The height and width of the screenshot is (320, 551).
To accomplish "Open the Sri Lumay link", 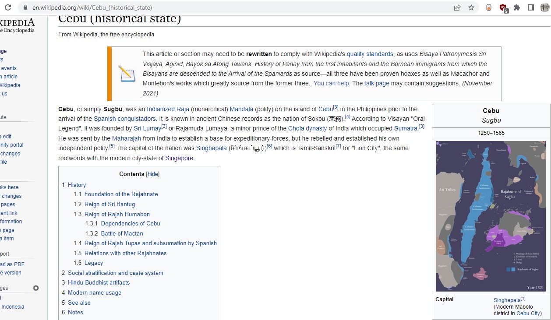I will (148, 129).
